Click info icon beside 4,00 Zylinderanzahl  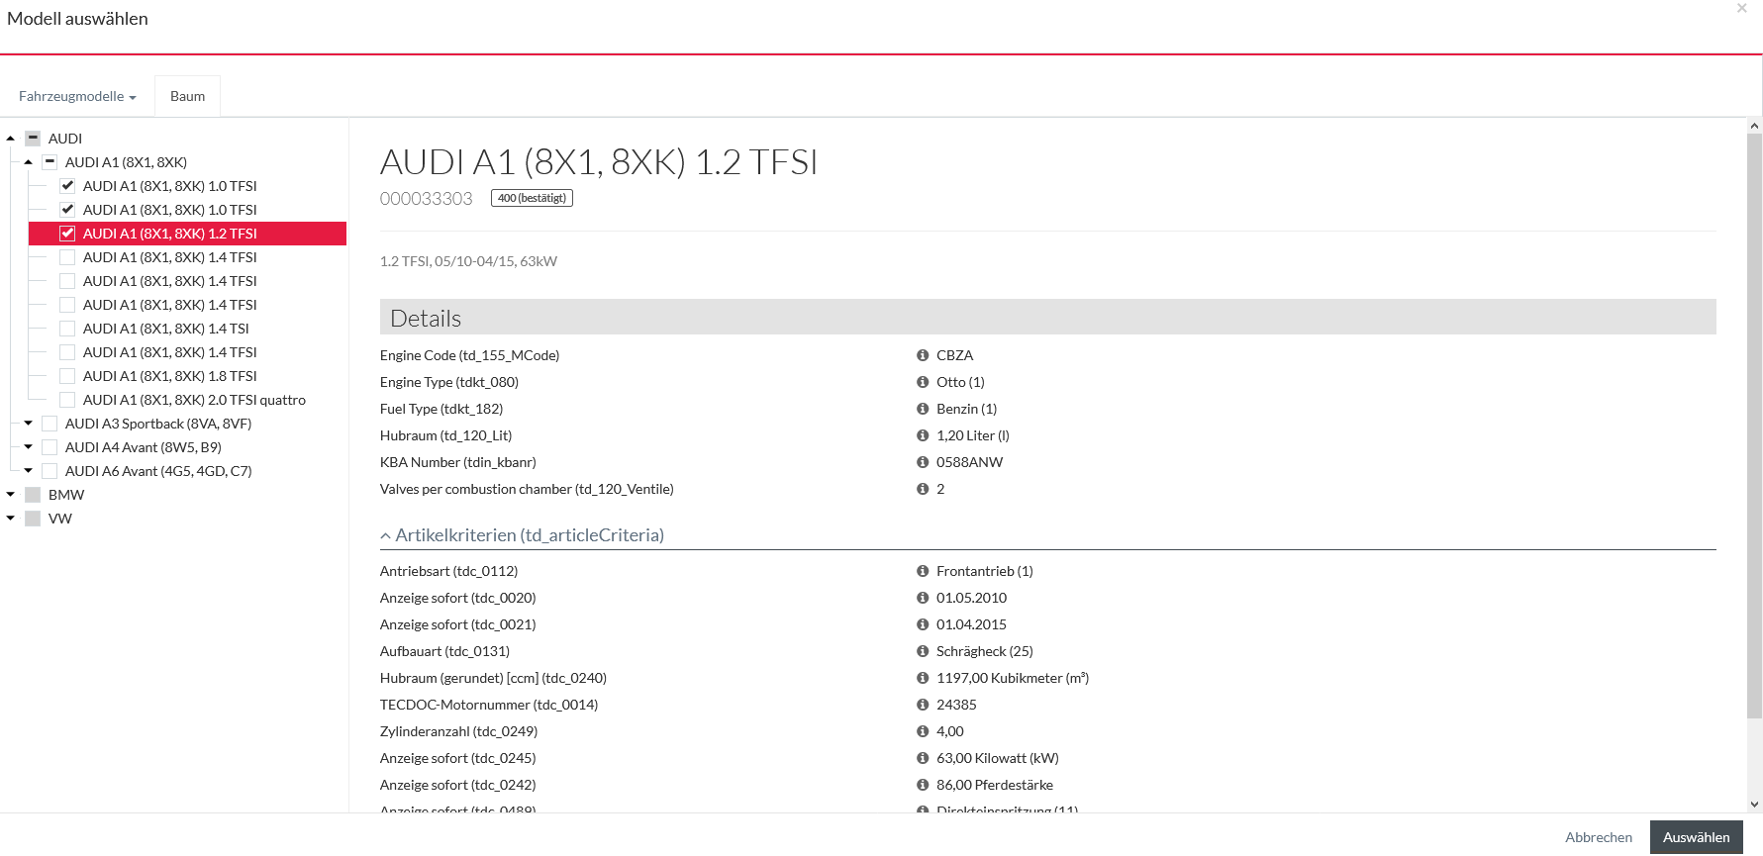pos(923,731)
